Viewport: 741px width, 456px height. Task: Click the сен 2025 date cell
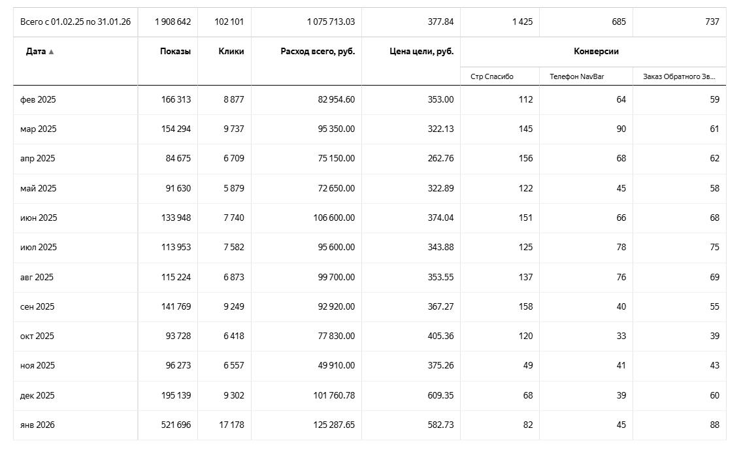[x=37, y=307]
